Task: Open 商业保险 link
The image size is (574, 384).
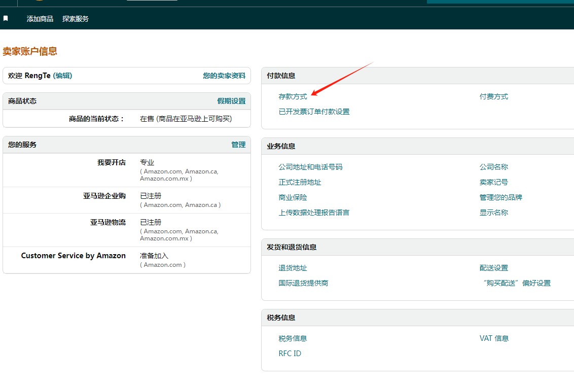Action: [x=293, y=197]
